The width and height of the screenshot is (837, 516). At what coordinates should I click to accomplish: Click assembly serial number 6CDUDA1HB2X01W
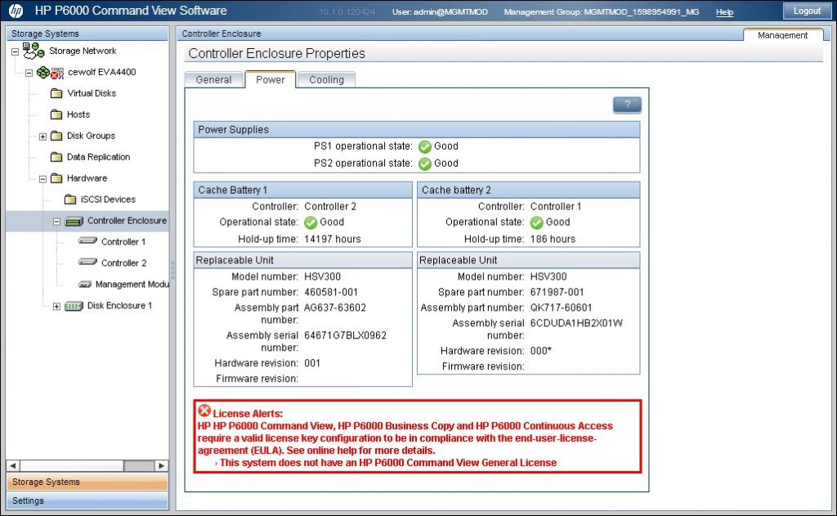(x=576, y=323)
